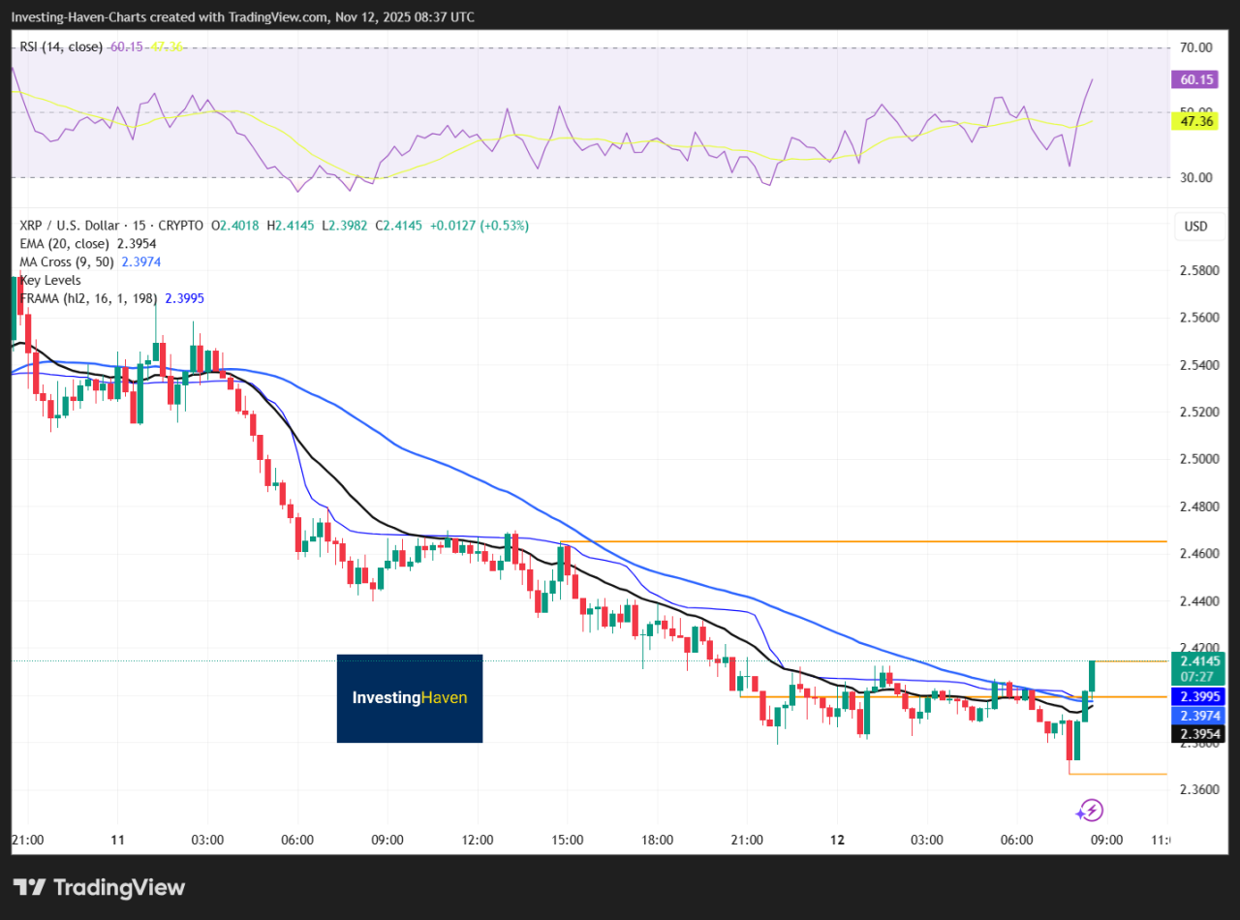Image resolution: width=1240 pixels, height=920 pixels.
Task: Open the USD currency selector
Action: tap(1195, 227)
